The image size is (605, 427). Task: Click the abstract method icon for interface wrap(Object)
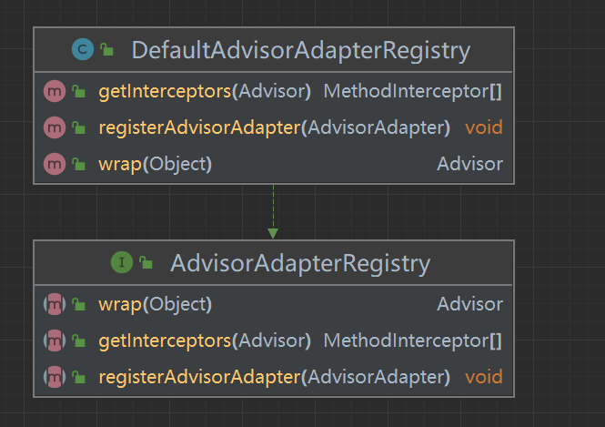coord(55,304)
